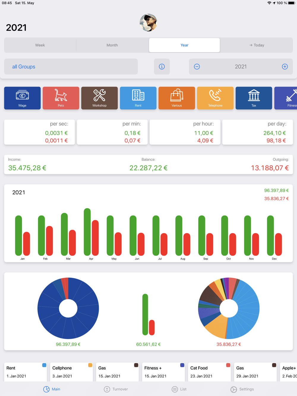The image size is (297, 396).
Task: Open the Fitness + entry card
Action: click(164, 372)
